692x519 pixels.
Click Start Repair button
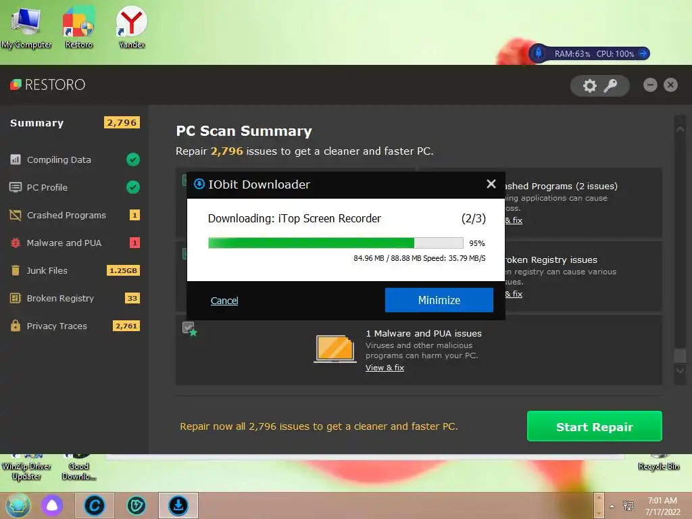[595, 426]
